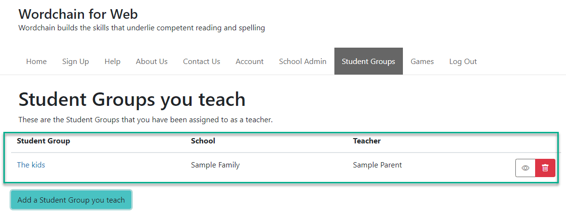The height and width of the screenshot is (218, 566).
Task: Click the Wordchain for Web site title
Action: pyautogui.click(x=78, y=14)
